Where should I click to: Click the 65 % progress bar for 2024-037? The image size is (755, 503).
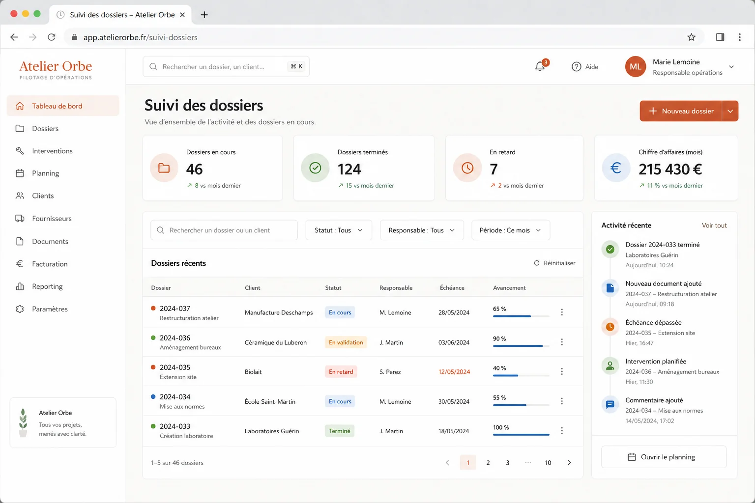pos(521,316)
